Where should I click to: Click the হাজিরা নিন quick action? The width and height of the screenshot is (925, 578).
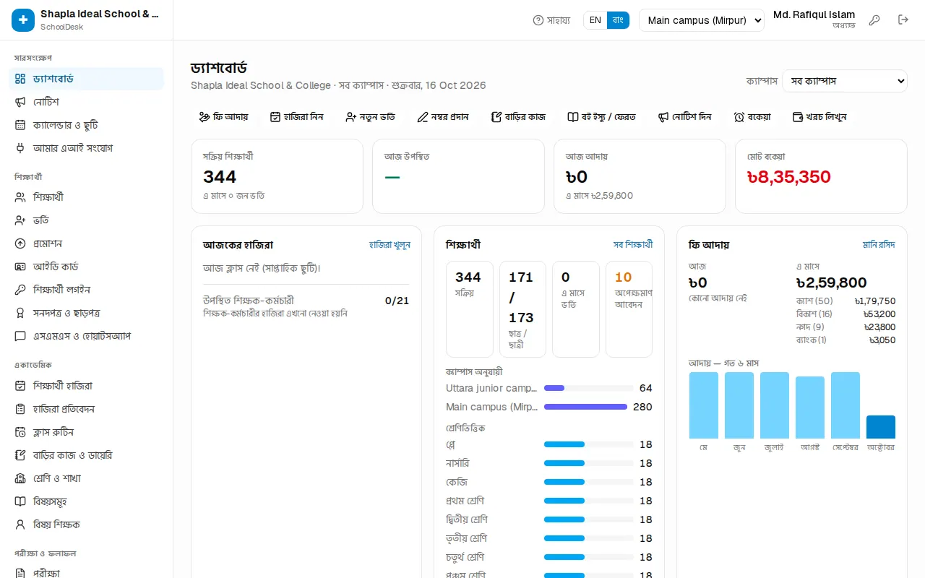coord(296,117)
